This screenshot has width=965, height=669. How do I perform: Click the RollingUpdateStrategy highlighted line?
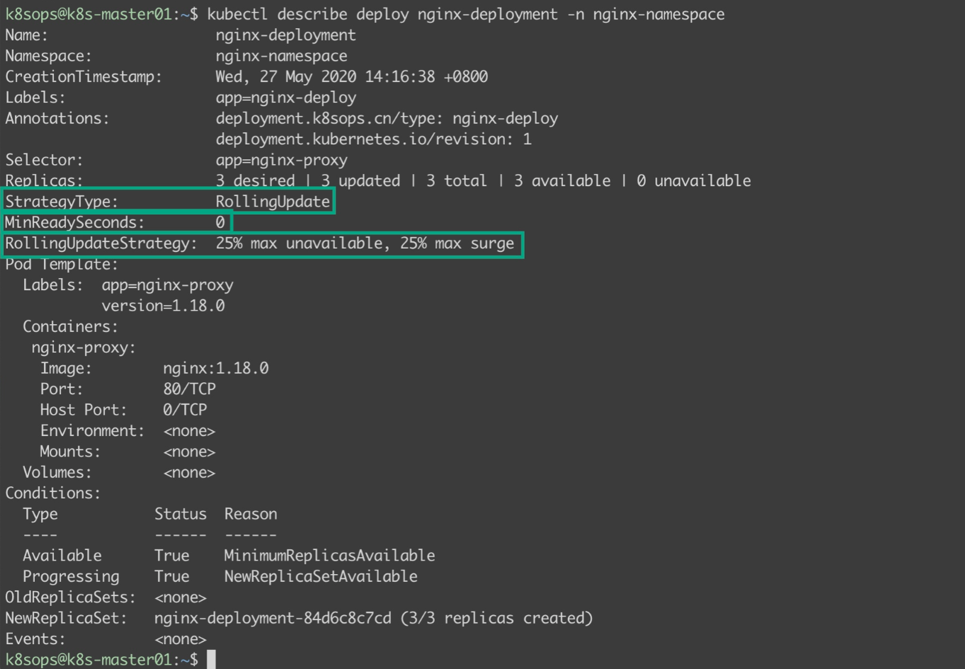pyautogui.click(x=263, y=244)
